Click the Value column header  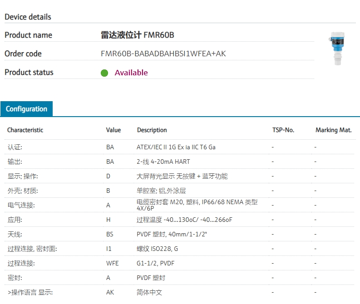113,130
